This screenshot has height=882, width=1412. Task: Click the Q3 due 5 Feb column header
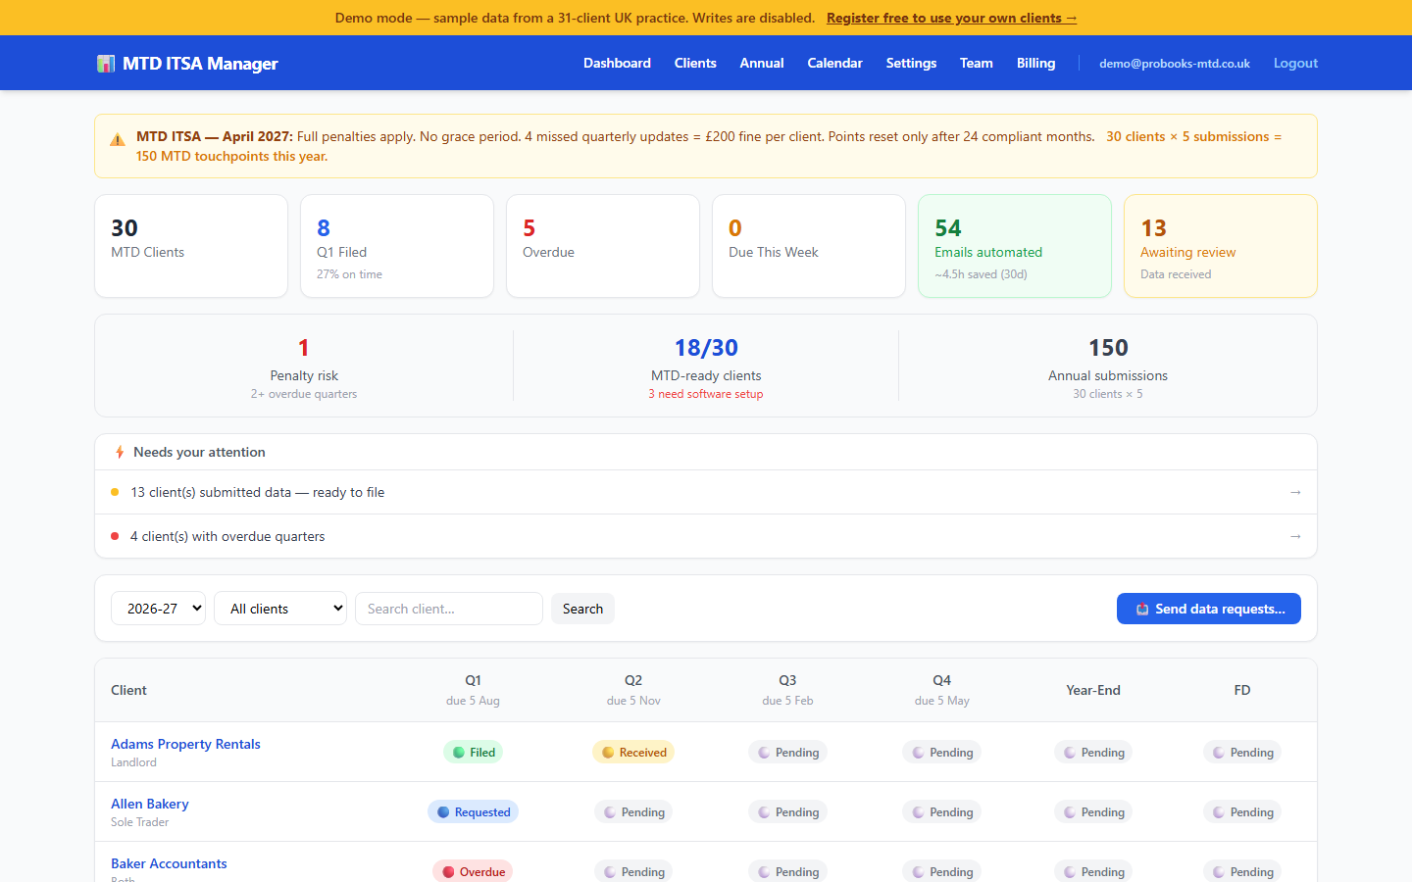tap(787, 690)
